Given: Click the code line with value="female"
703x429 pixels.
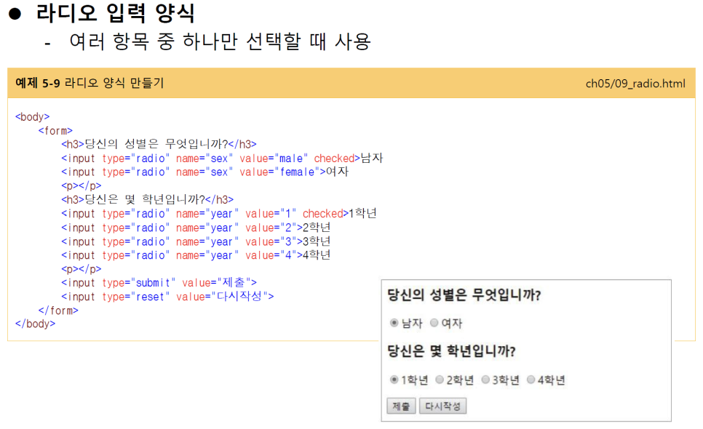Looking at the screenshot, I should point(205,172).
